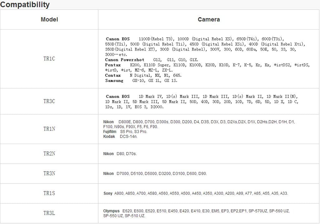Click Canon EOS label in TR3C row
320x224 pixels.
(118, 96)
